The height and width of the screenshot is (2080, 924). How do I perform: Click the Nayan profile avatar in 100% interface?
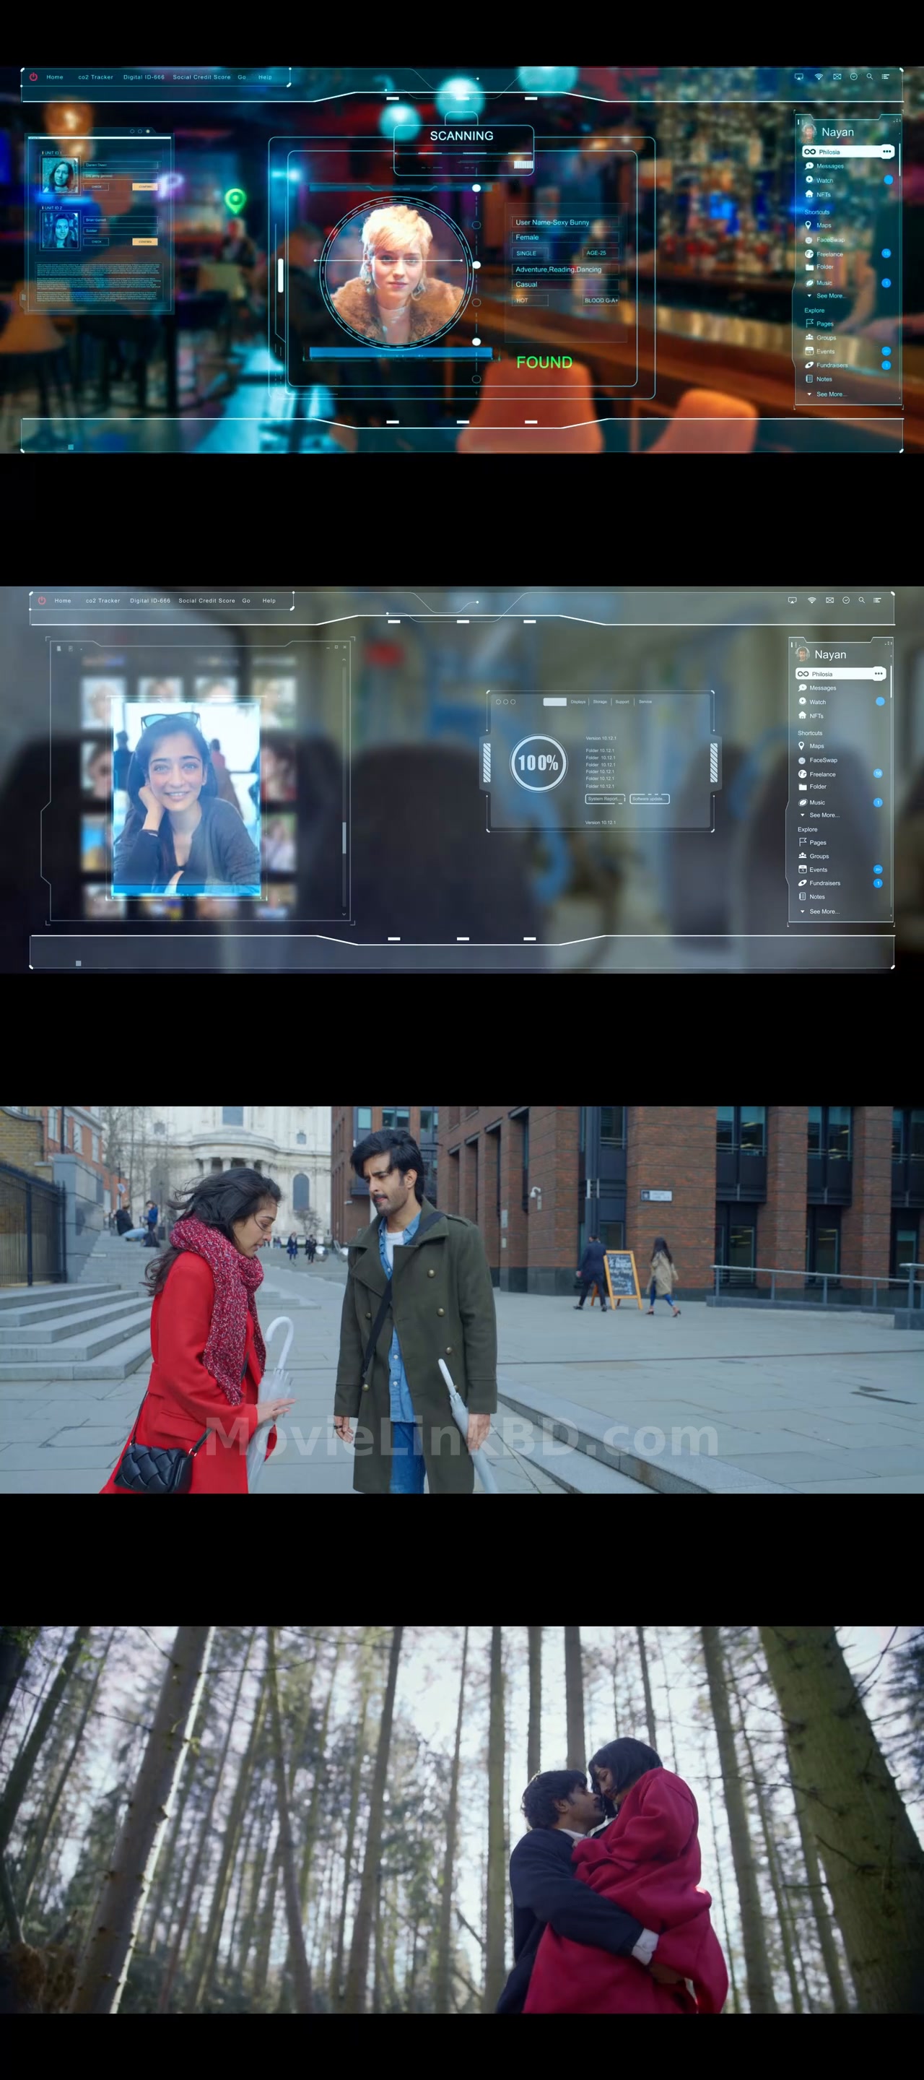click(x=802, y=654)
